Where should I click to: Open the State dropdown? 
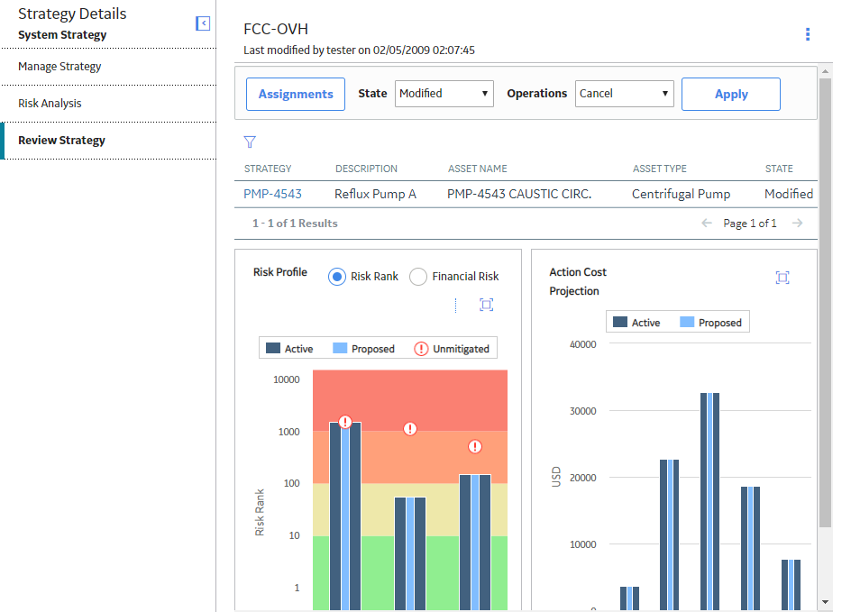coord(444,94)
